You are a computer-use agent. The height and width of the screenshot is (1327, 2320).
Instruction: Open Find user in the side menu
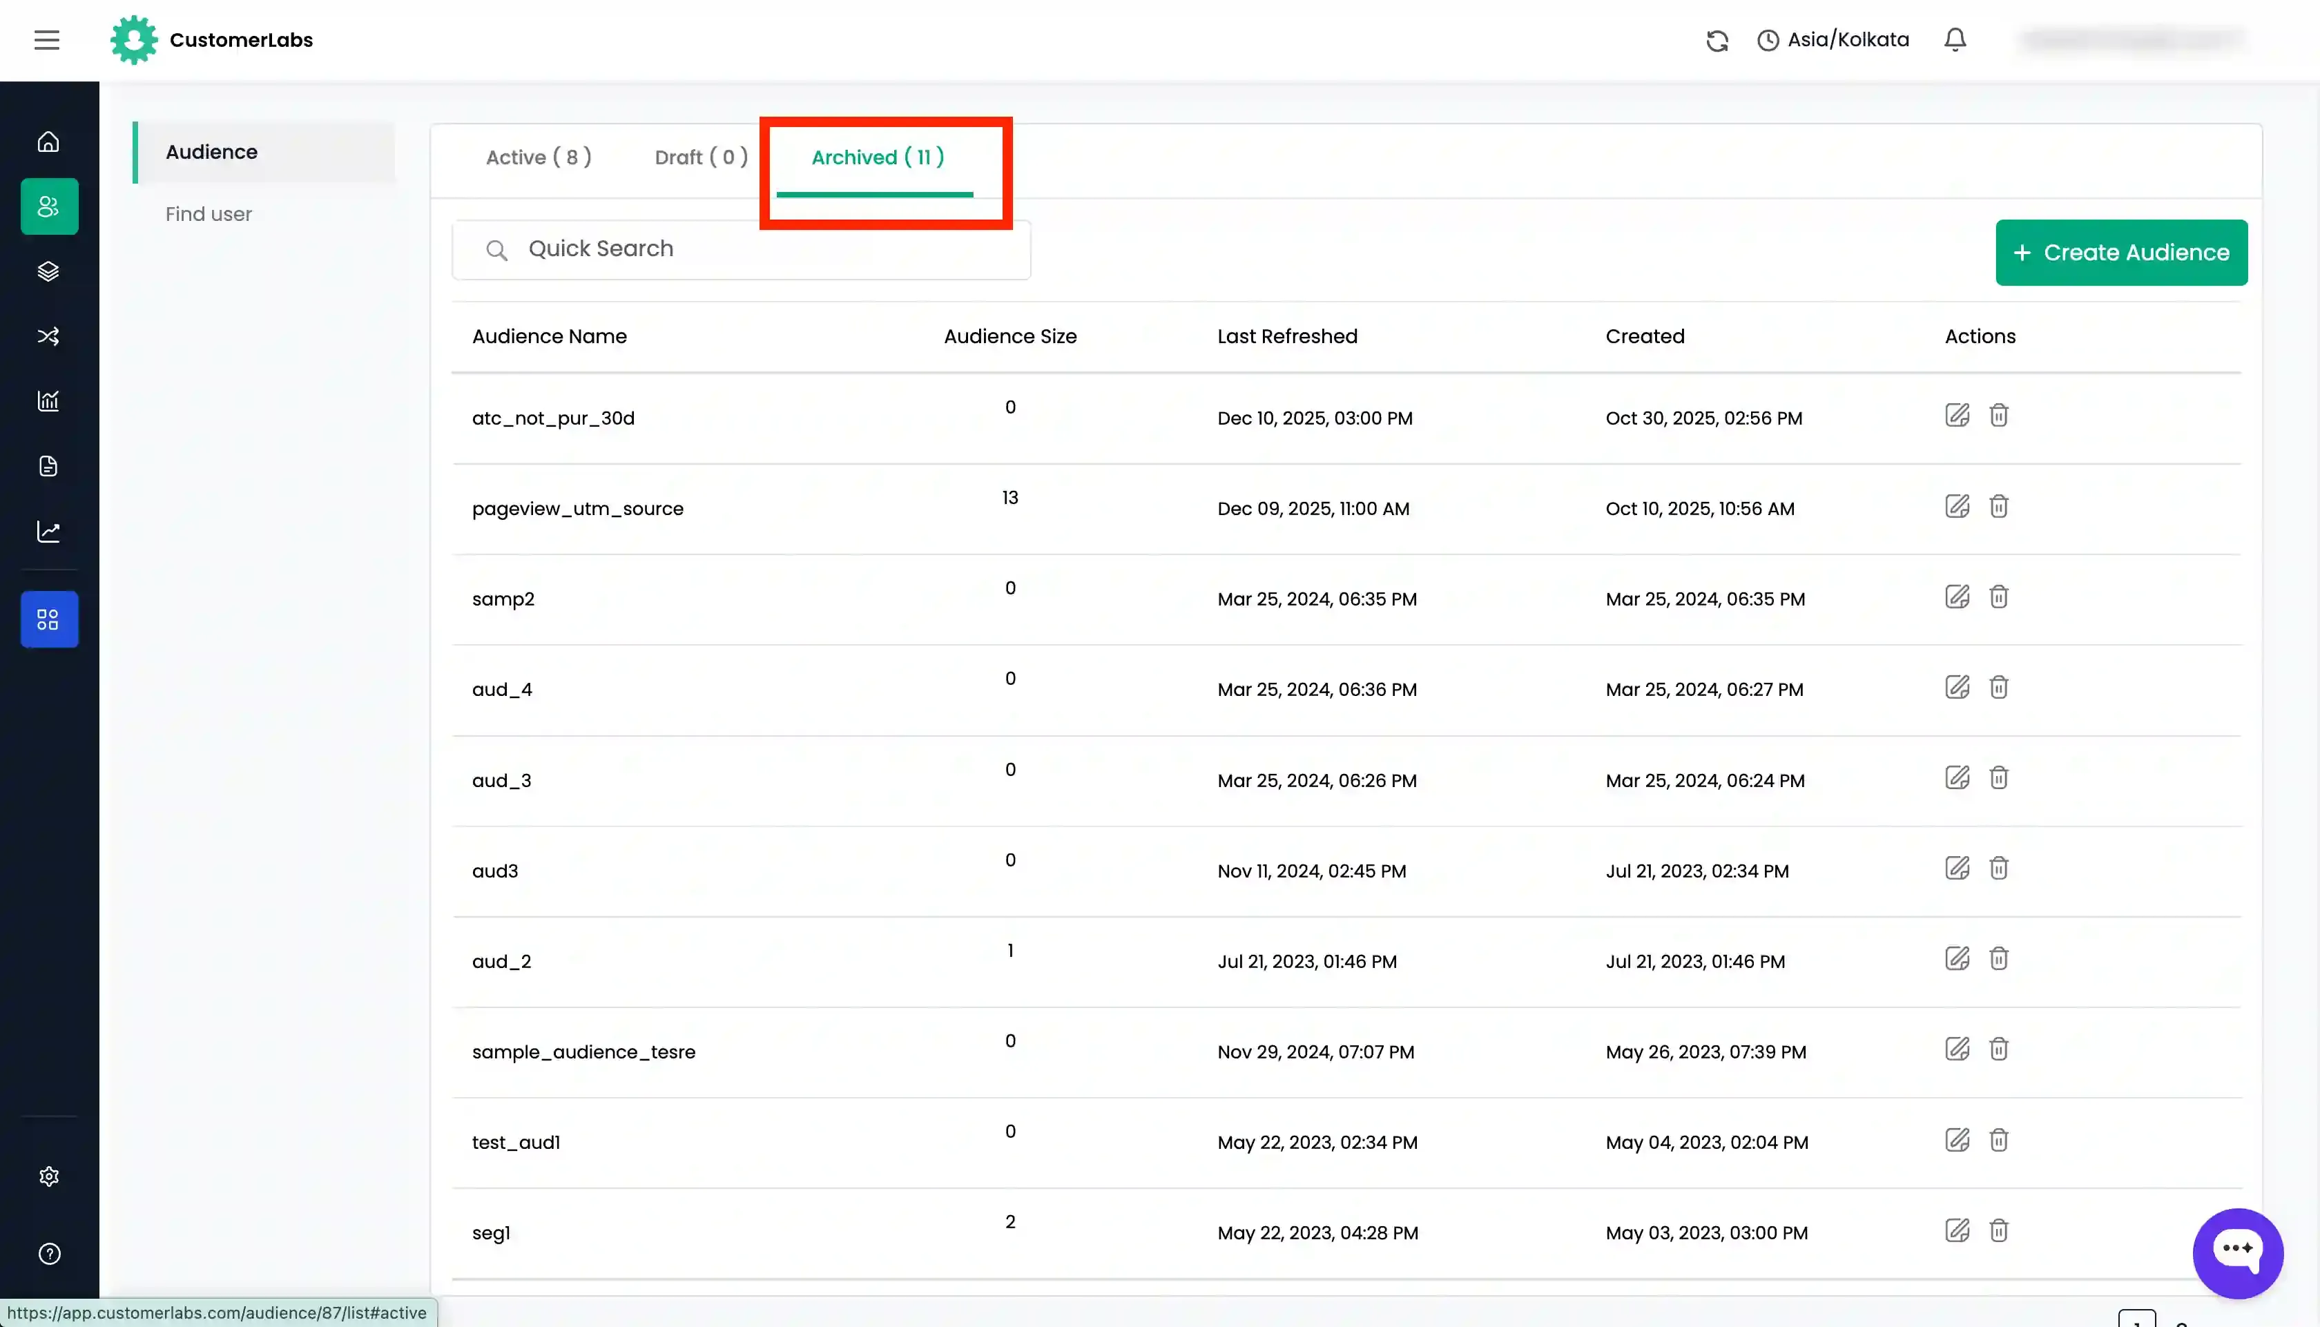(x=209, y=214)
